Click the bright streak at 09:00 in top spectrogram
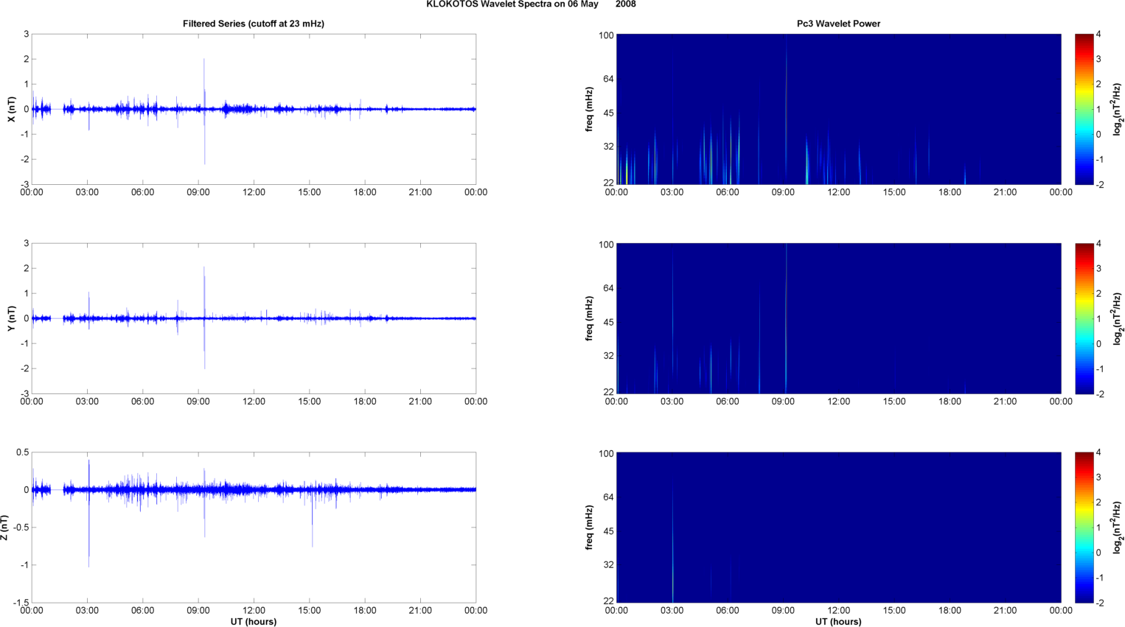 click(x=786, y=109)
